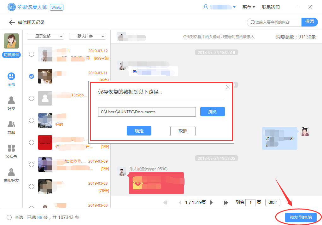
Task: Click the avatar of the 2019-03-11 chat
Action: (45, 76)
